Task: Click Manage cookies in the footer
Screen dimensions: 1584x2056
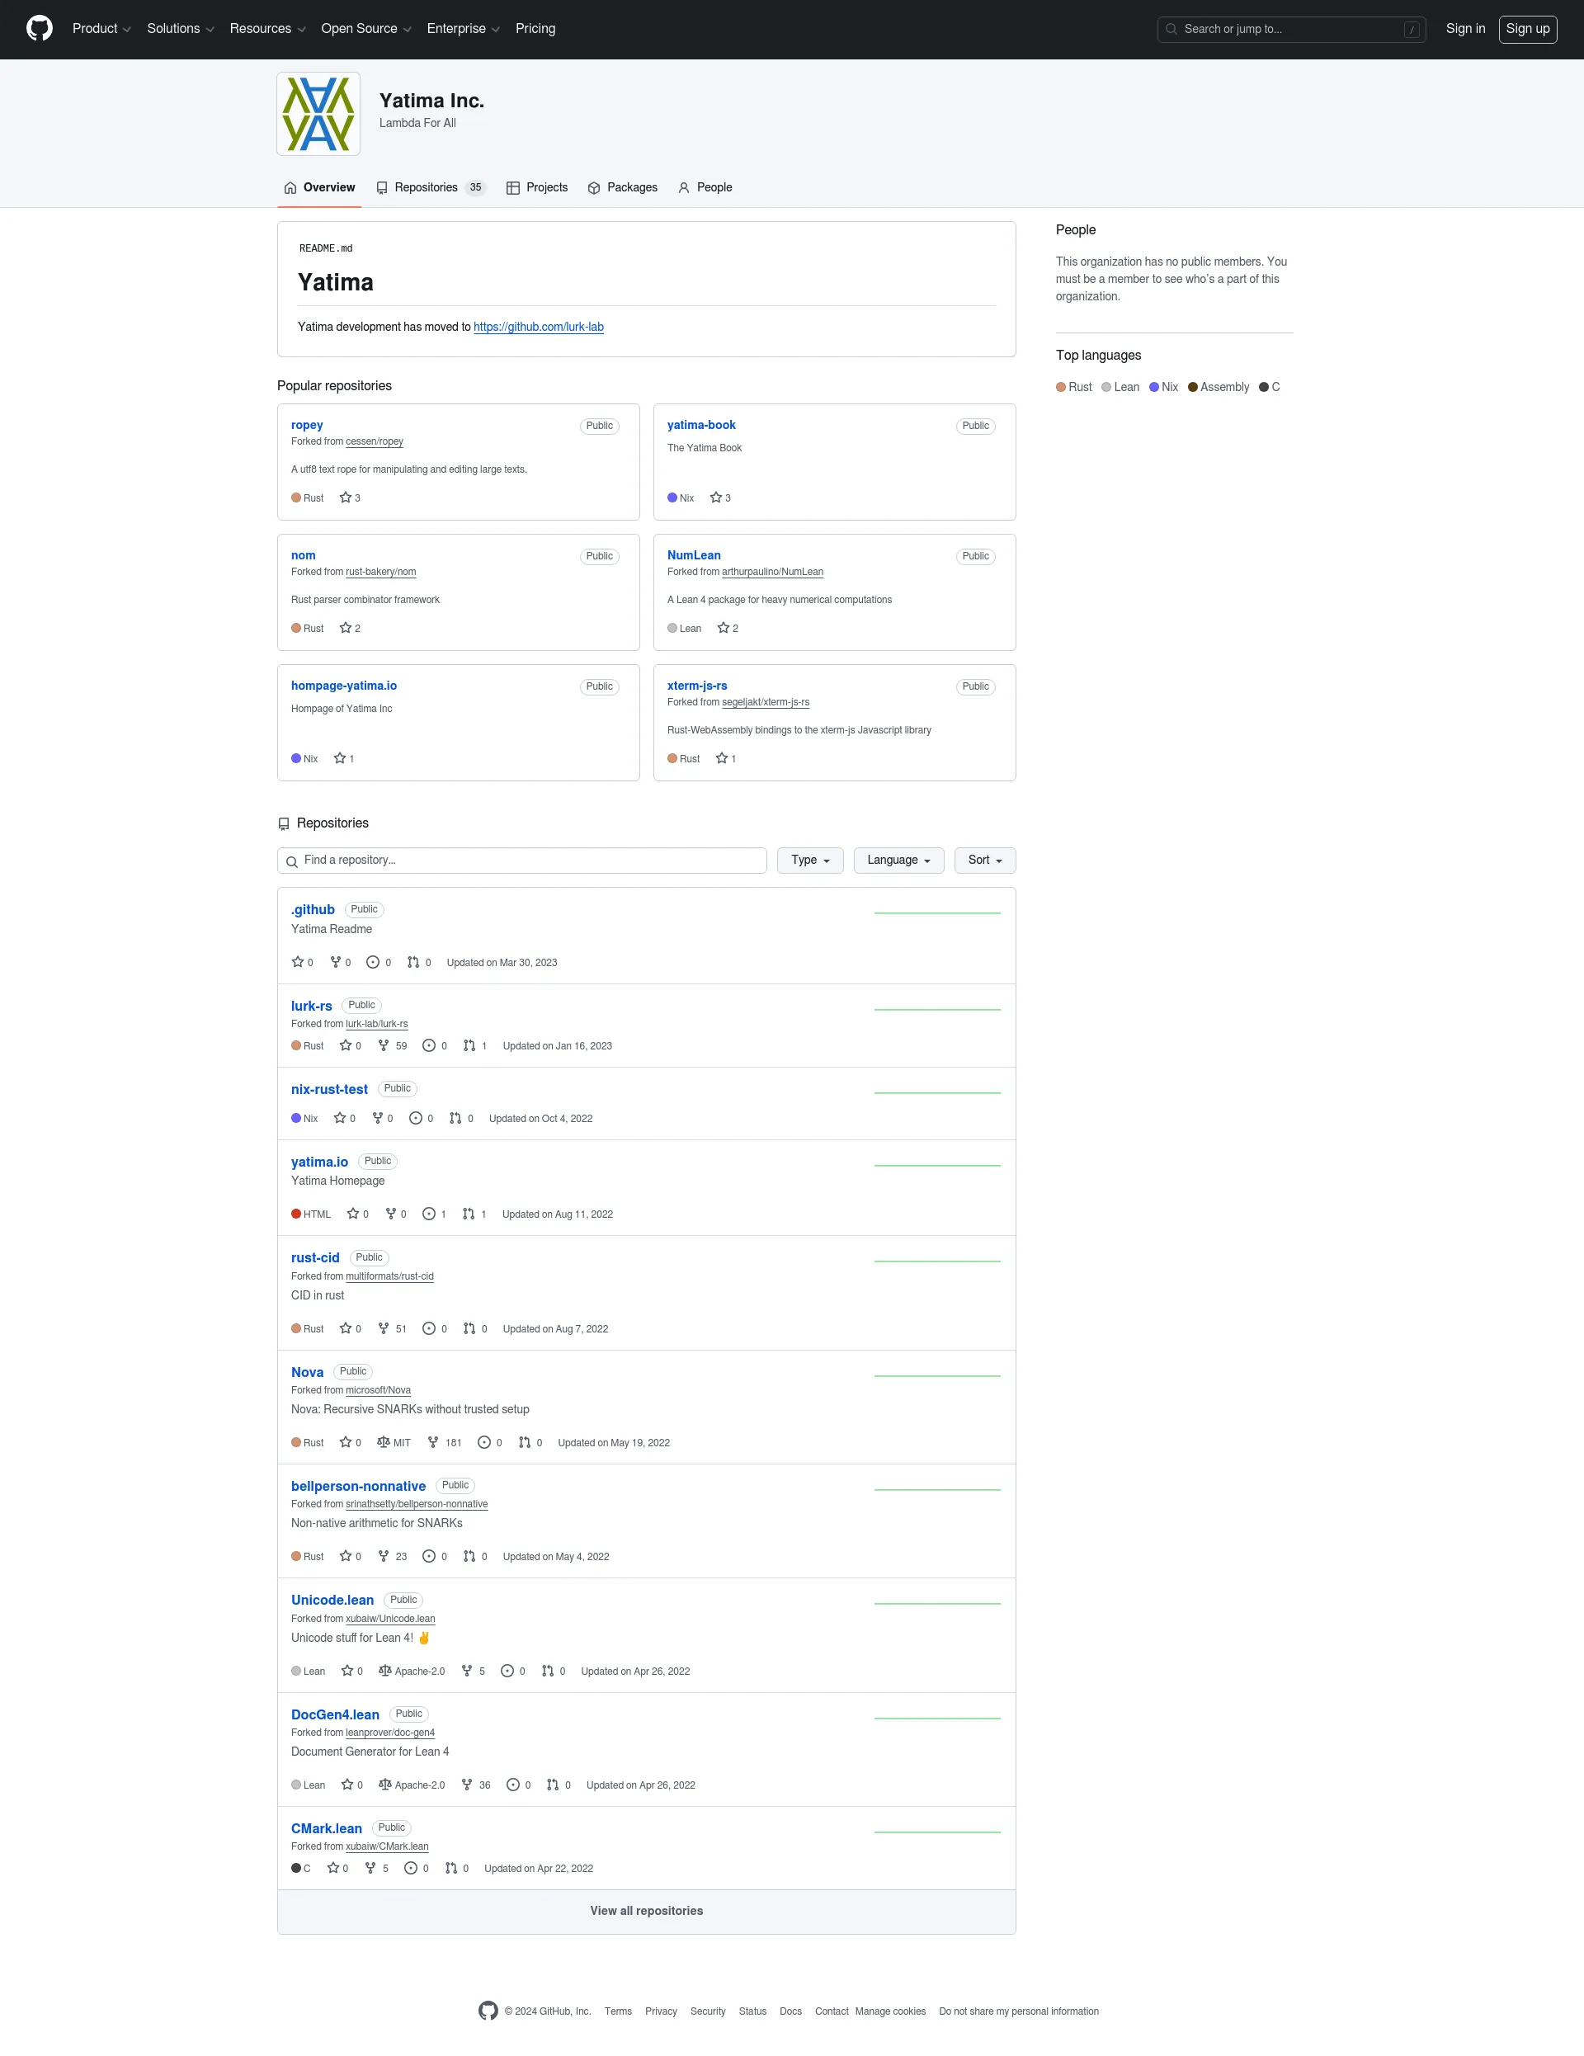Action: [890, 2011]
